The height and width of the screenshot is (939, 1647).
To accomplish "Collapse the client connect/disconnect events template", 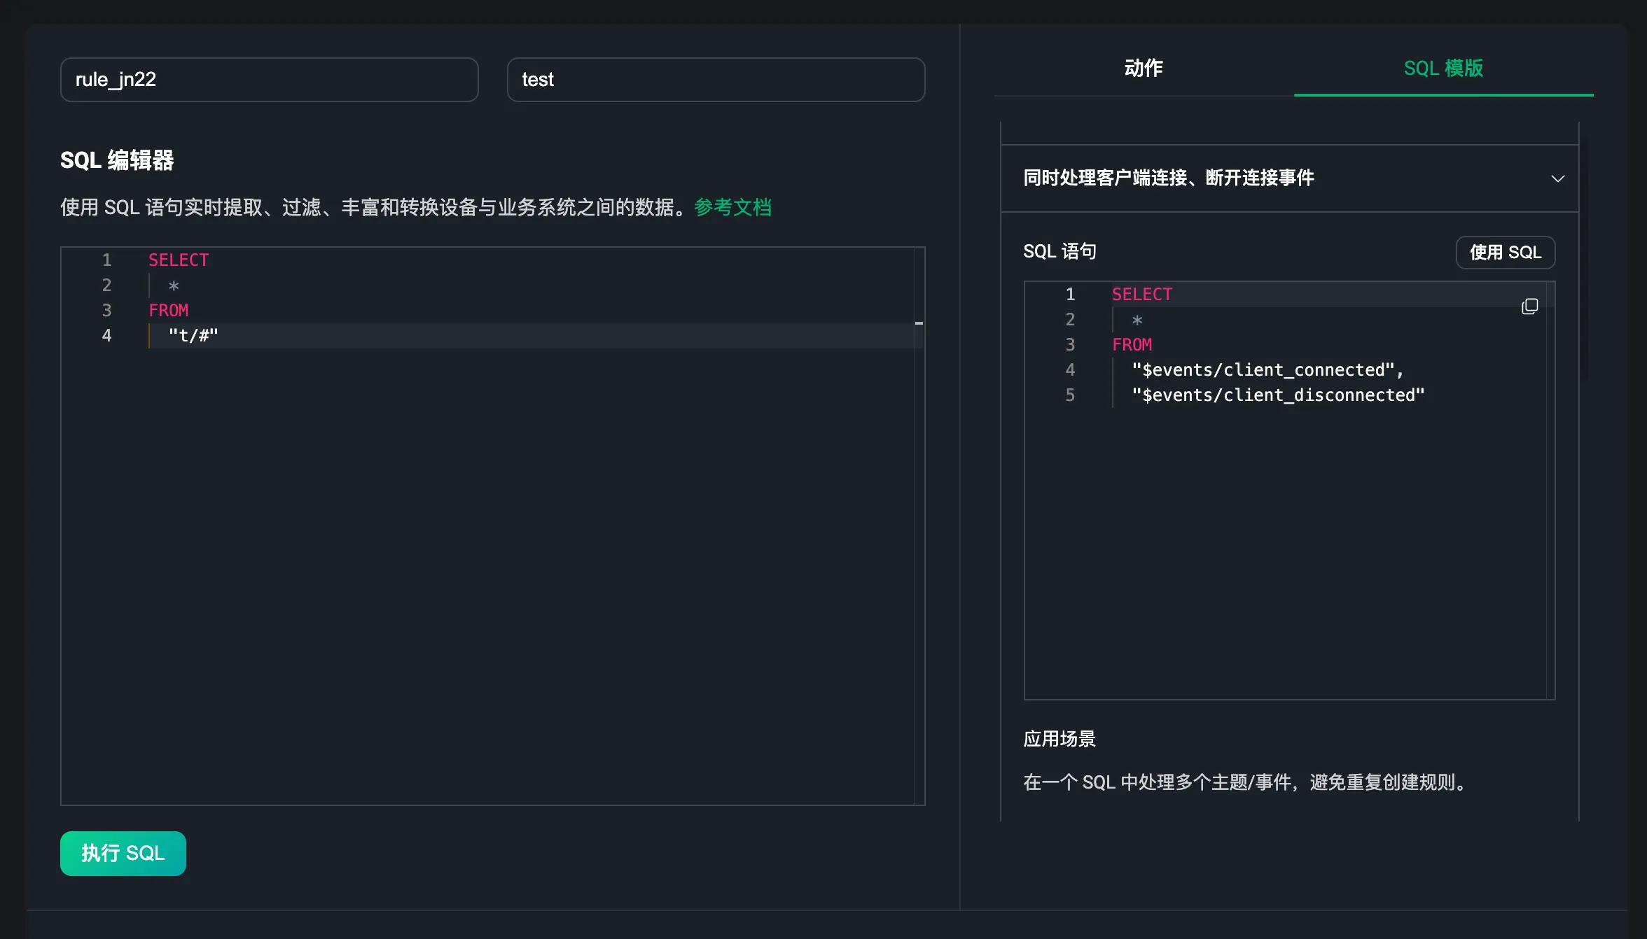I will coord(1557,178).
